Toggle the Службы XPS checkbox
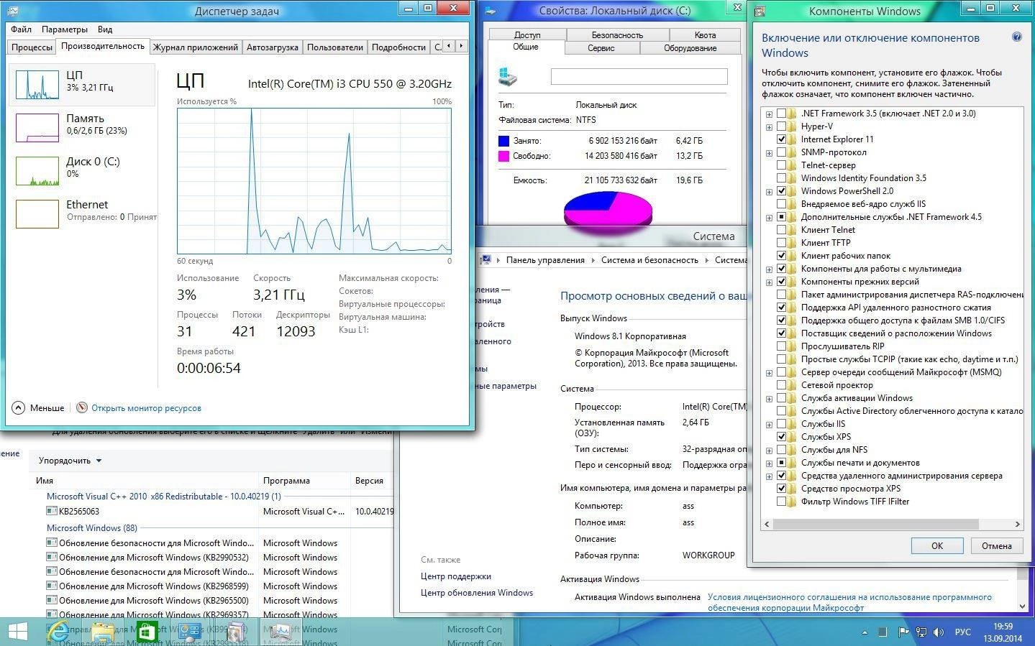1035x646 pixels. click(781, 437)
